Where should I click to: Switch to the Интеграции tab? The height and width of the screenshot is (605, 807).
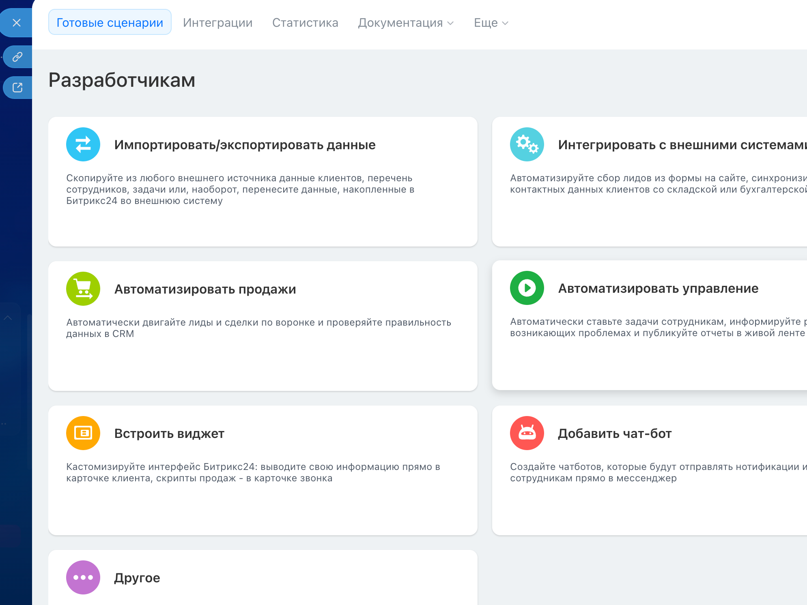pyautogui.click(x=218, y=23)
